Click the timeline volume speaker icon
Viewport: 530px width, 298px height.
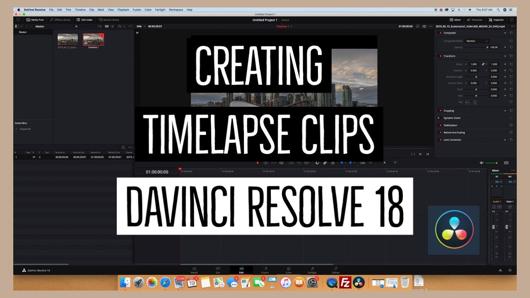coord(482,163)
